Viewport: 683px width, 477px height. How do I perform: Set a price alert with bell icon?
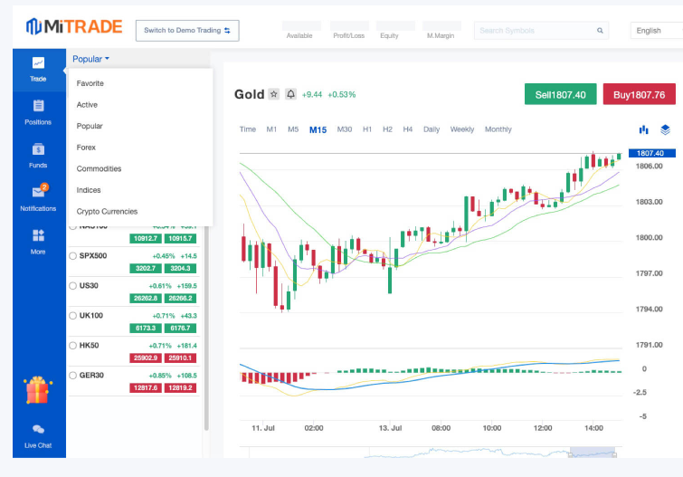pyautogui.click(x=290, y=94)
